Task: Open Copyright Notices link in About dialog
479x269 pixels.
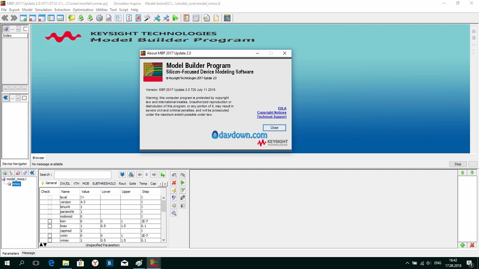Action: (x=272, y=112)
